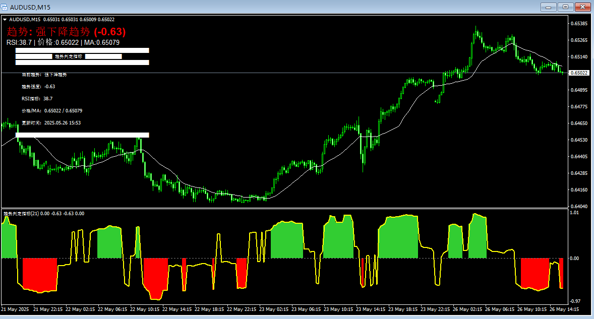Click the '23 May 14:15' time axis label
594x319 pixels.
pyautogui.click(x=371, y=309)
